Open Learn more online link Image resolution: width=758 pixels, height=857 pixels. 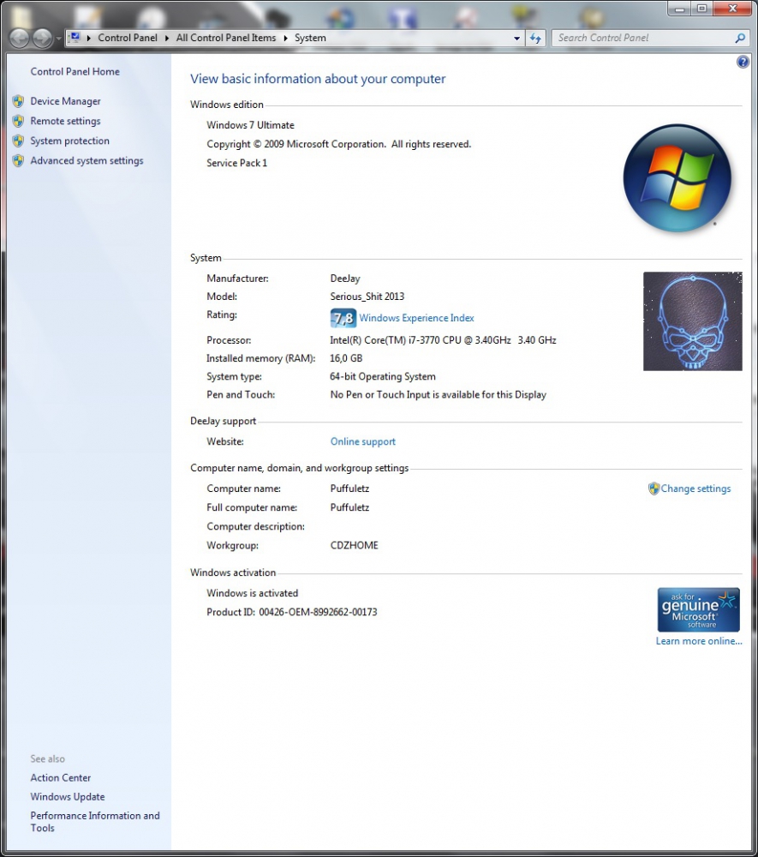[x=699, y=641]
